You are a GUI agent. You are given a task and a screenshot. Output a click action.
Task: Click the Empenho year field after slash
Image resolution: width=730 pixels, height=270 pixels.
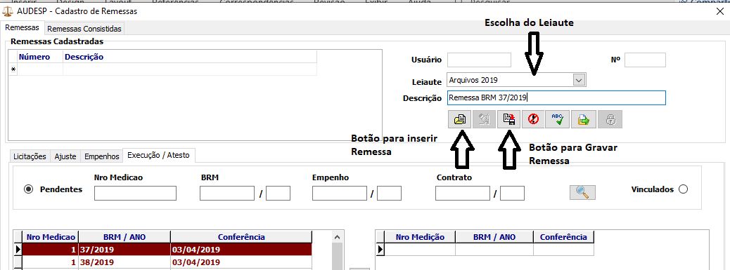pyautogui.click(x=389, y=193)
